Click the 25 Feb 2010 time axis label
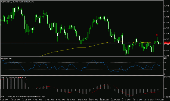The width and height of the screenshot is (170, 101). [x=149, y=100]
